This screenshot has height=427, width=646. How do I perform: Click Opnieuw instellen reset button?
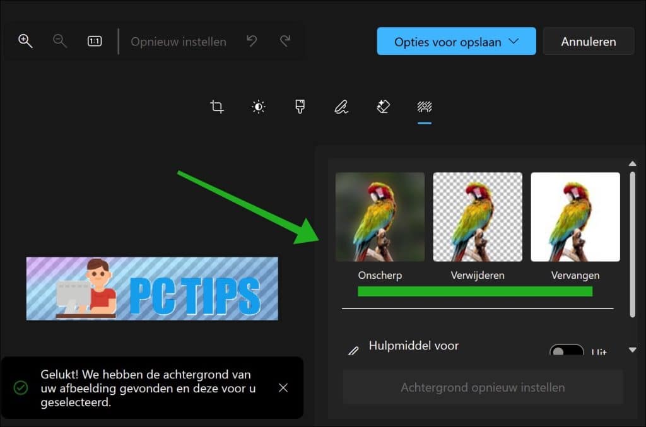coord(179,42)
